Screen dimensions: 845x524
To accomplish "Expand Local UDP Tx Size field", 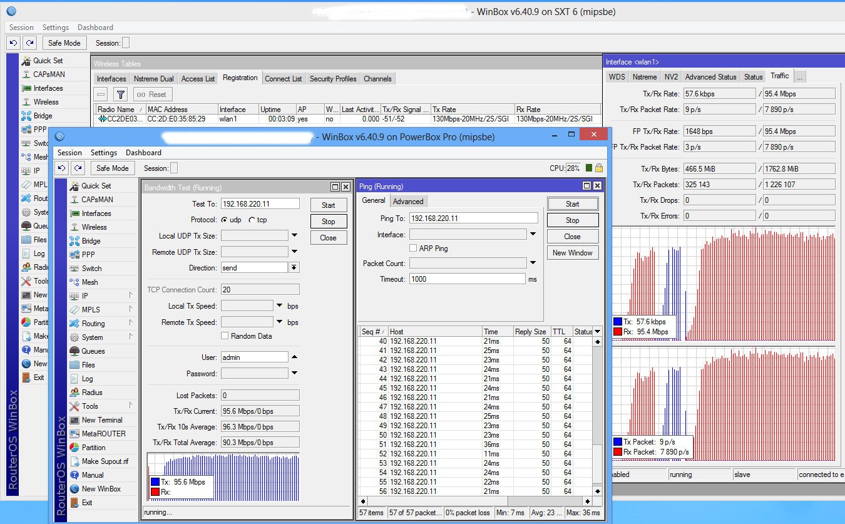I will click(294, 236).
